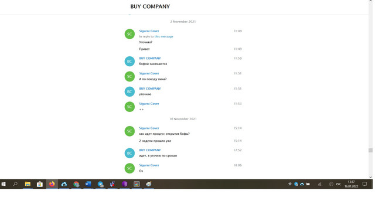375x211 pixels.
Task: Click BUY COMPANY name above 'идет, я уточню по срокам'
Action: 150,150
